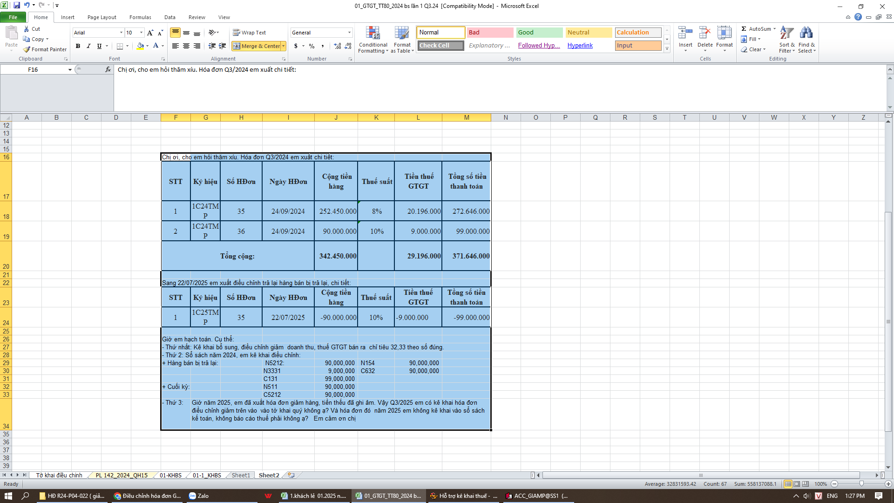This screenshot has height=503, width=894.
Task: Apply the Bad cell style
Action: tap(490, 33)
